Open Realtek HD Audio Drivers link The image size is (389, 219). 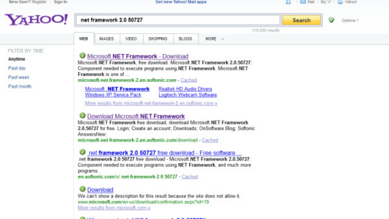185,89
